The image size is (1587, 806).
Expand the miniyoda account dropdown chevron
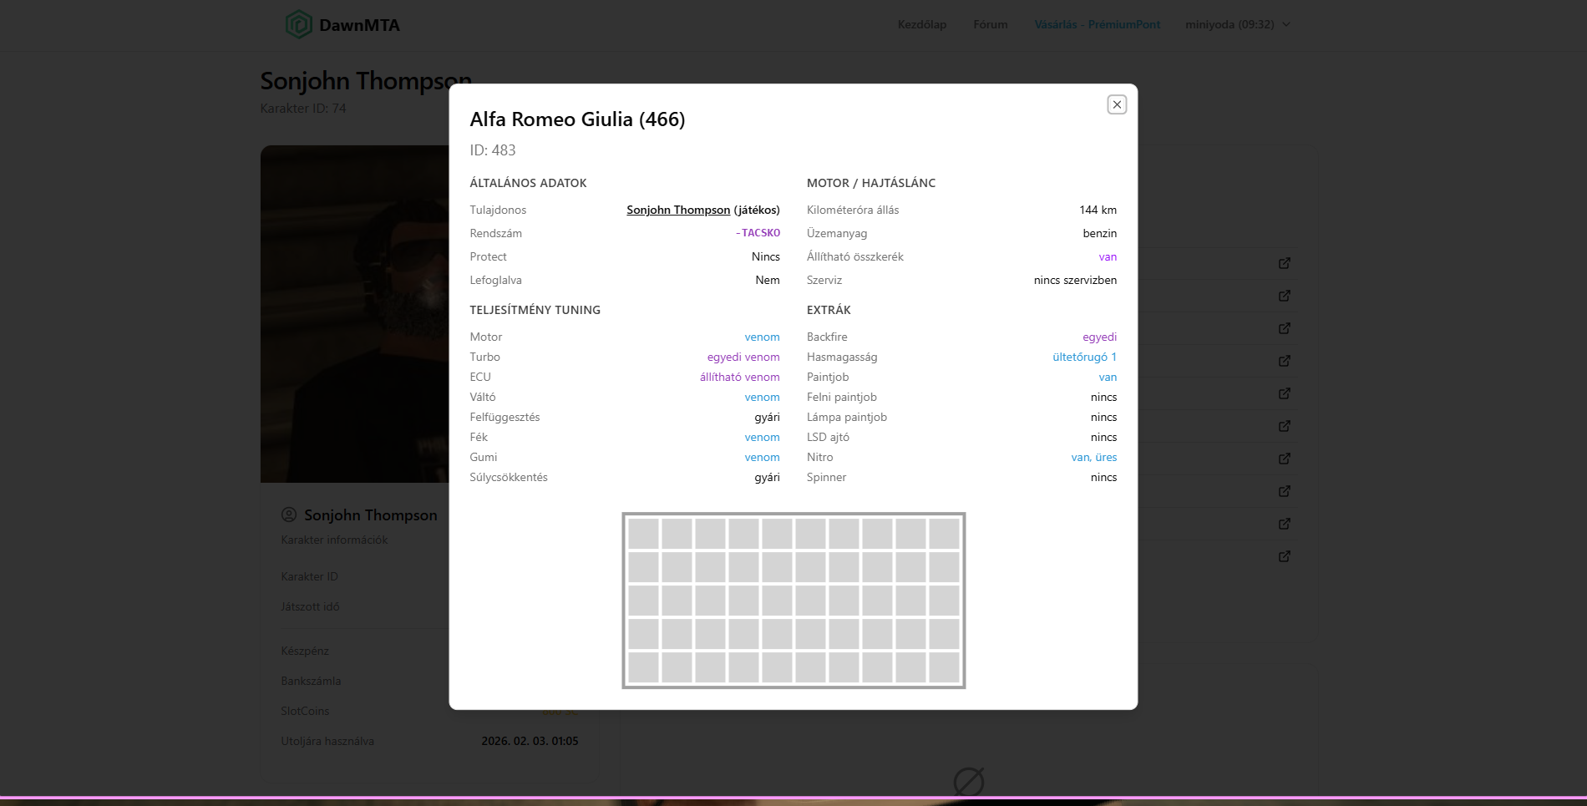tap(1286, 25)
